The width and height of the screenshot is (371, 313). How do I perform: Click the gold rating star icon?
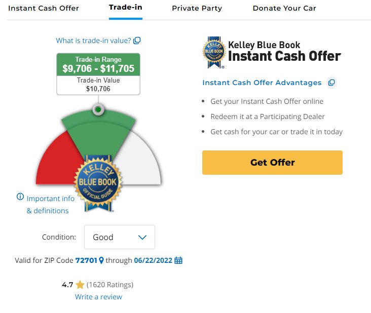[x=80, y=285]
